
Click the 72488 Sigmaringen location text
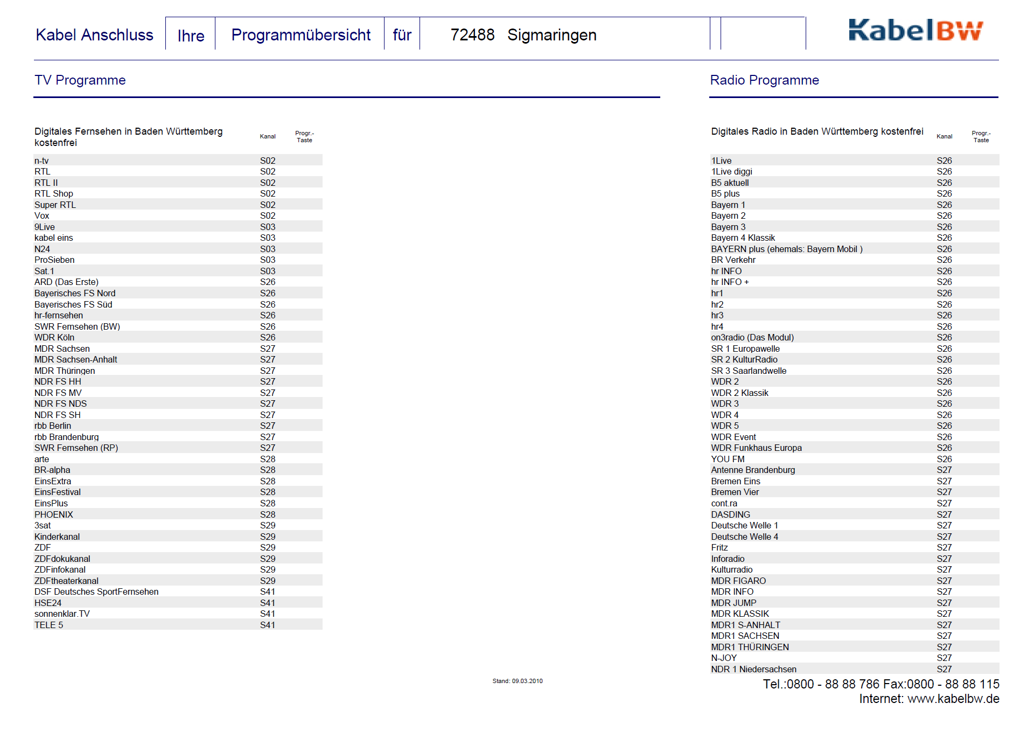pos(523,35)
